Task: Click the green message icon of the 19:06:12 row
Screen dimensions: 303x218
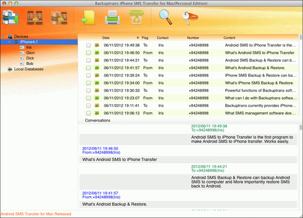Action: [x=97, y=113]
